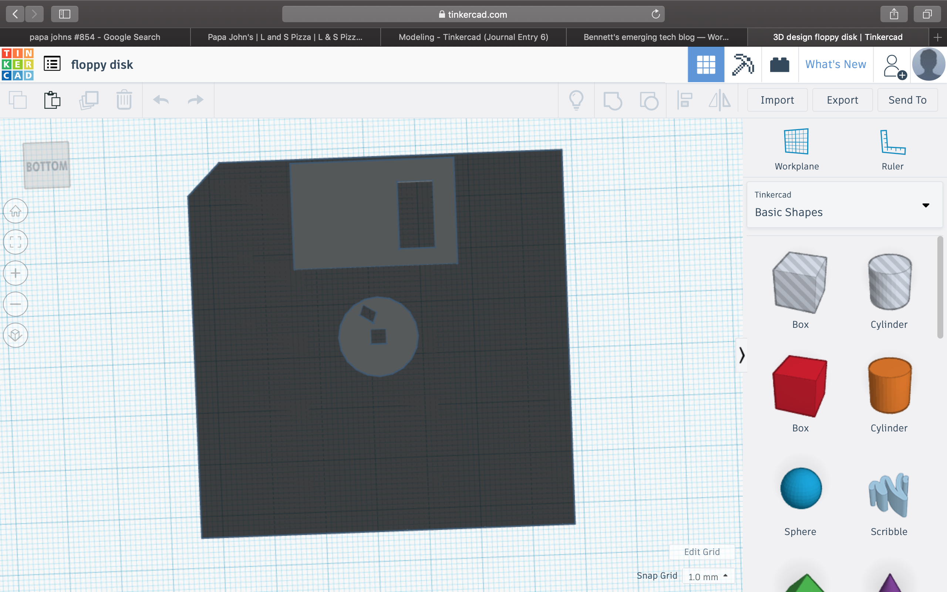Click Fit all in view icon
The image size is (947, 592).
(16, 242)
